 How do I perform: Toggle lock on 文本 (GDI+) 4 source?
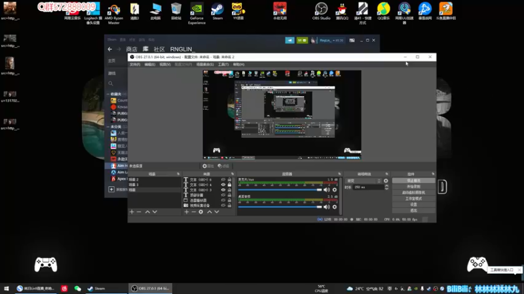point(230,185)
